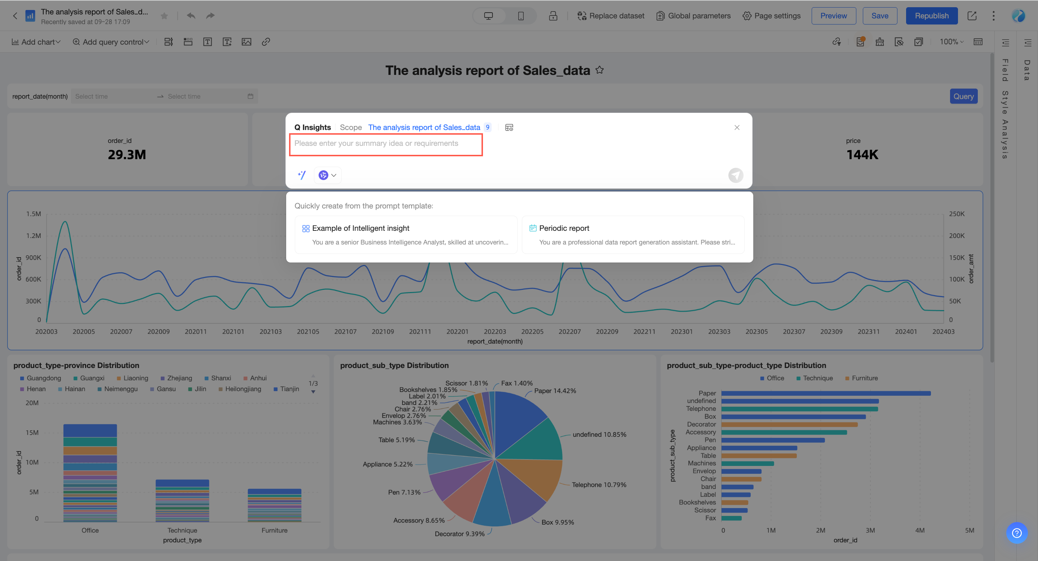
Task: Open the Data side panel tab
Action: click(1027, 70)
